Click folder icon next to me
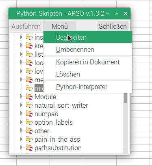 coord(29,80)
